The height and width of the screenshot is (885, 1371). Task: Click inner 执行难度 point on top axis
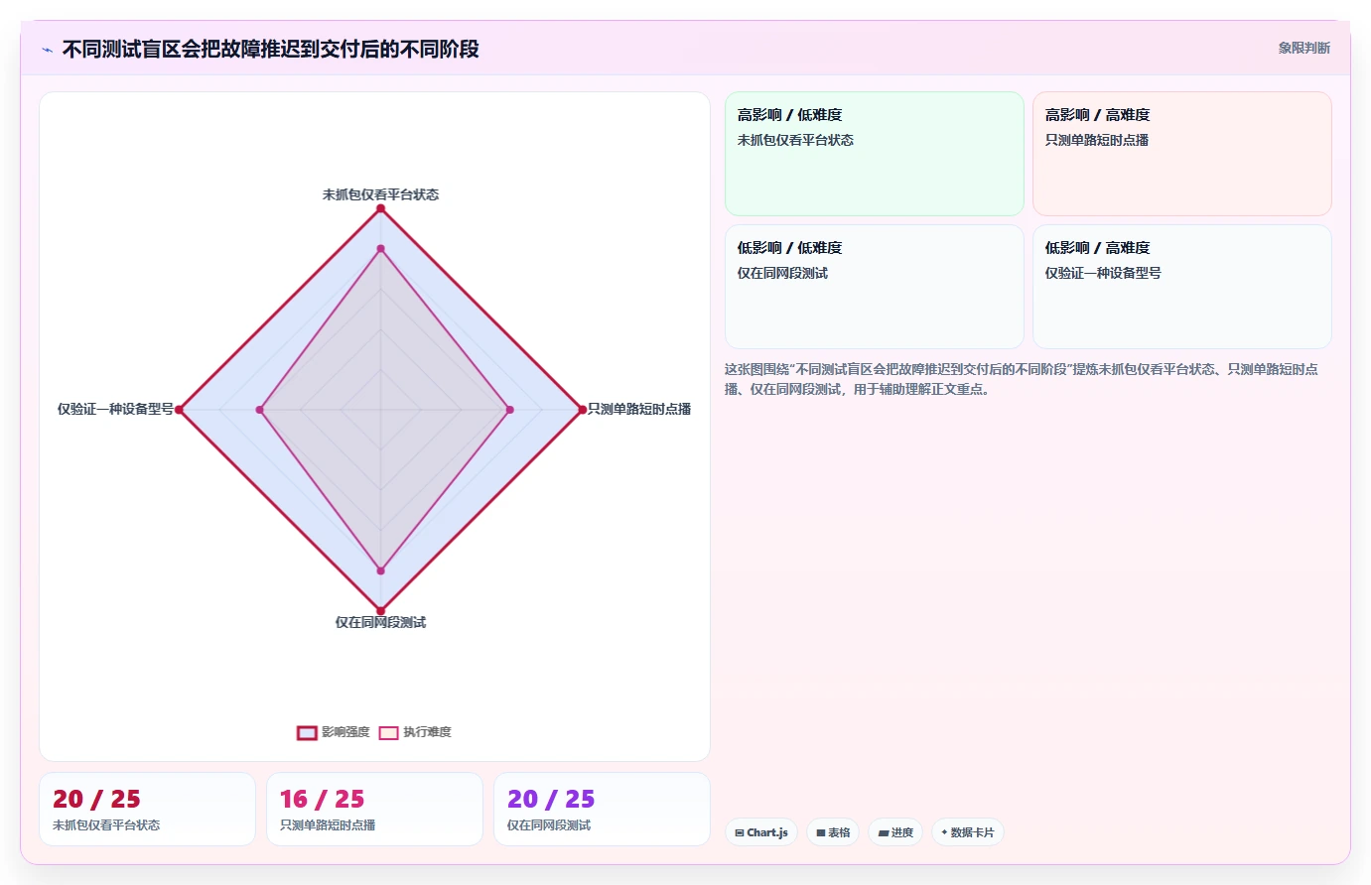point(380,249)
